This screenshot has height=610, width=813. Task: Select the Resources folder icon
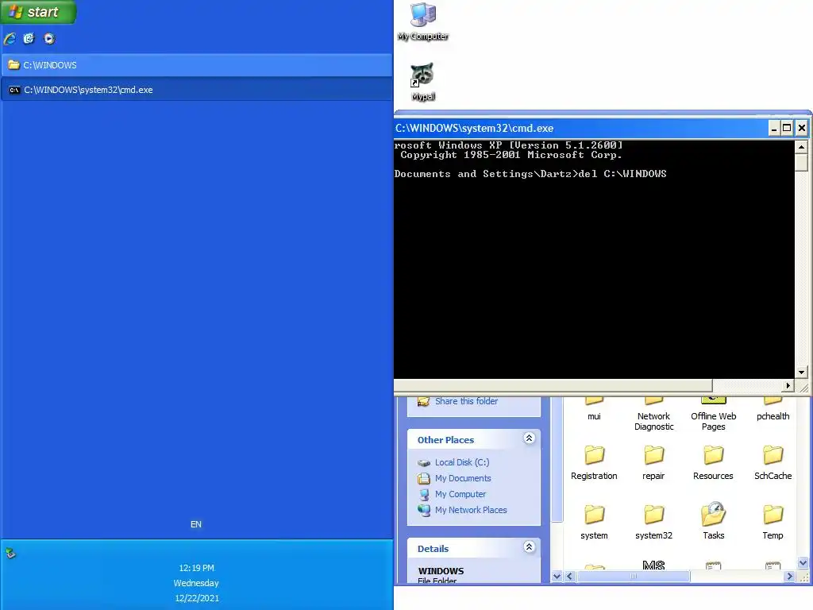coord(714,455)
